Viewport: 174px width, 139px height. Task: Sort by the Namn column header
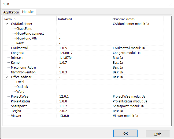coord(30,19)
